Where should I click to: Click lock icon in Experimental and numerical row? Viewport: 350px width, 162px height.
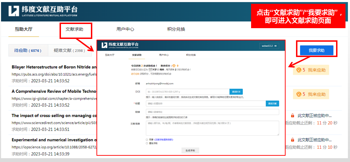(293, 140)
